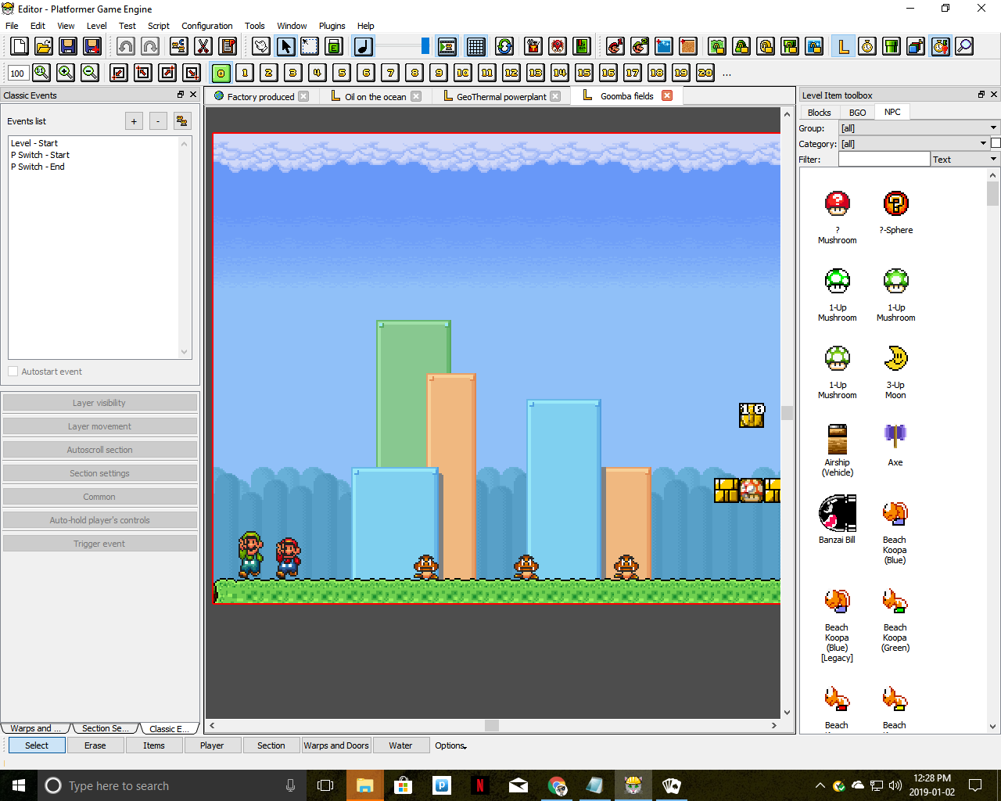The width and height of the screenshot is (1001, 801).
Task: Open the Options dropdown at bottom
Action: tap(450, 745)
